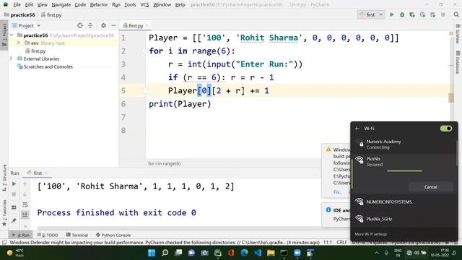The image size is (462, 260).
Task: Expand the env library root folder
Action: (19, 43)
